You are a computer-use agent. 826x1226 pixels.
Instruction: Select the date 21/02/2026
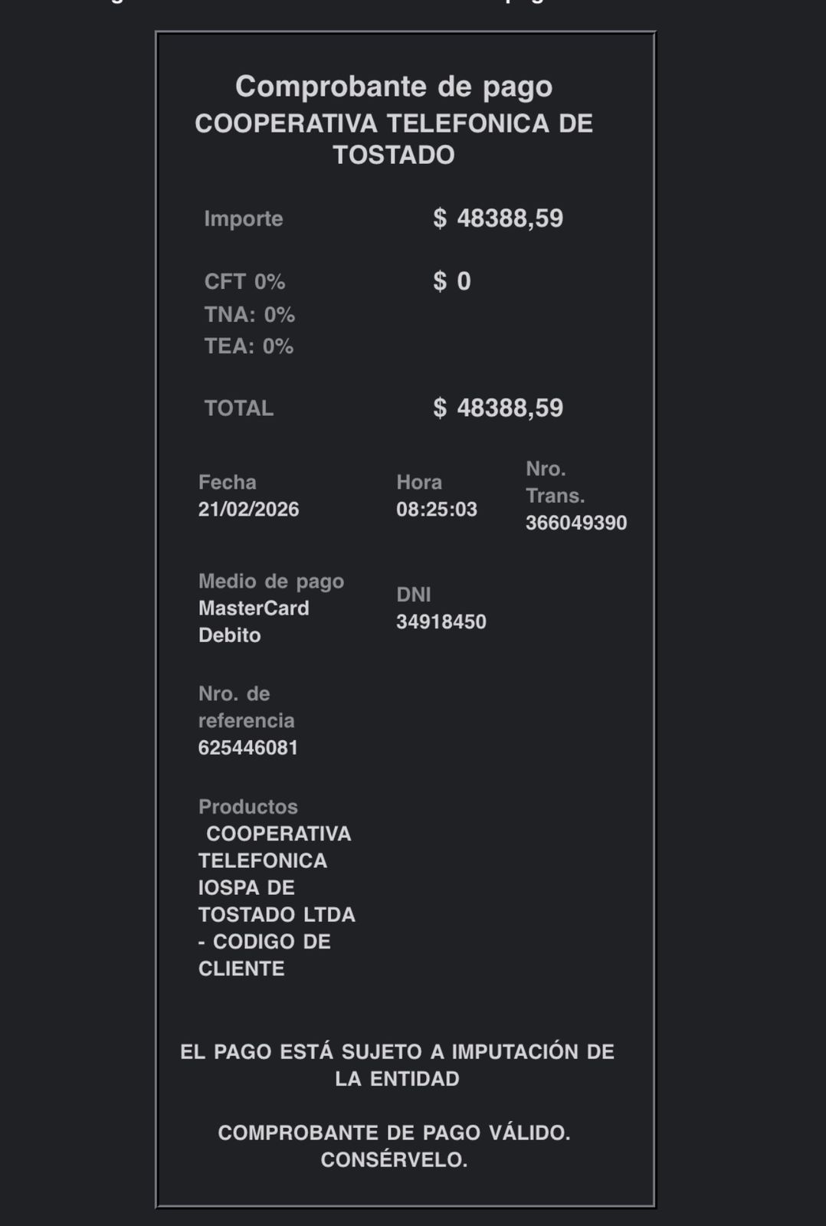248,510
